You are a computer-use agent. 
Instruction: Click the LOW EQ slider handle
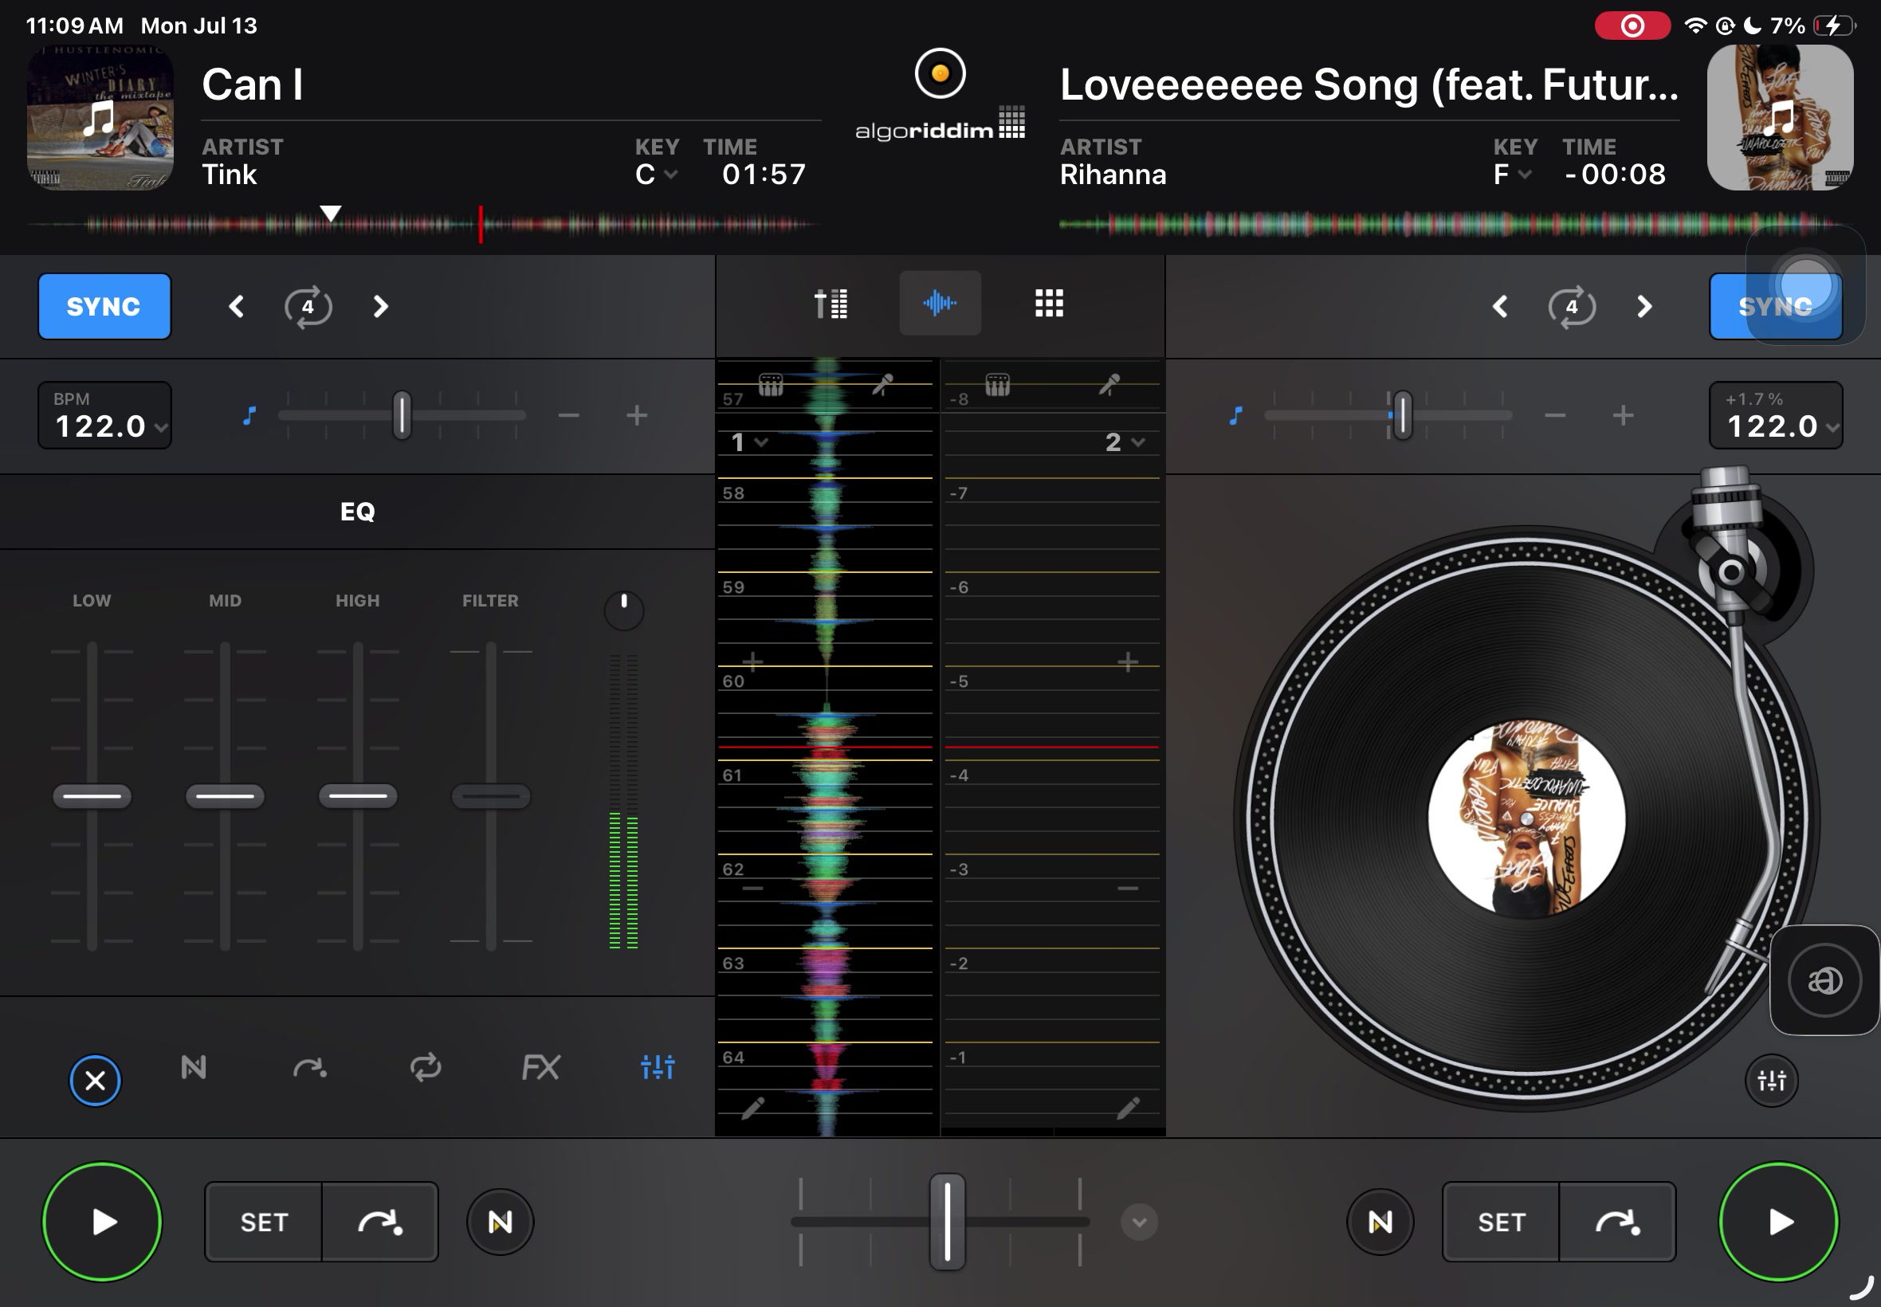(x=92, y=796)
